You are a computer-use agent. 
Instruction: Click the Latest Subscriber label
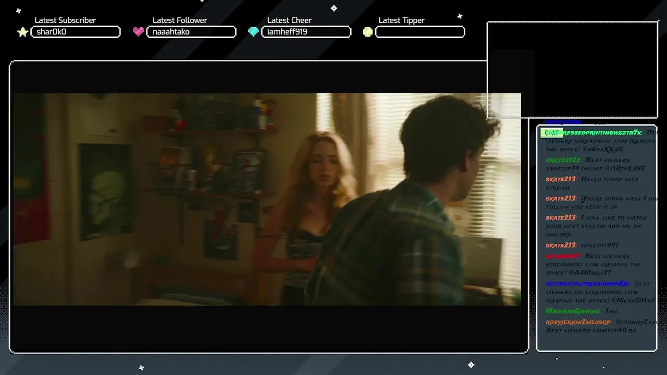[x=65, y=20]
